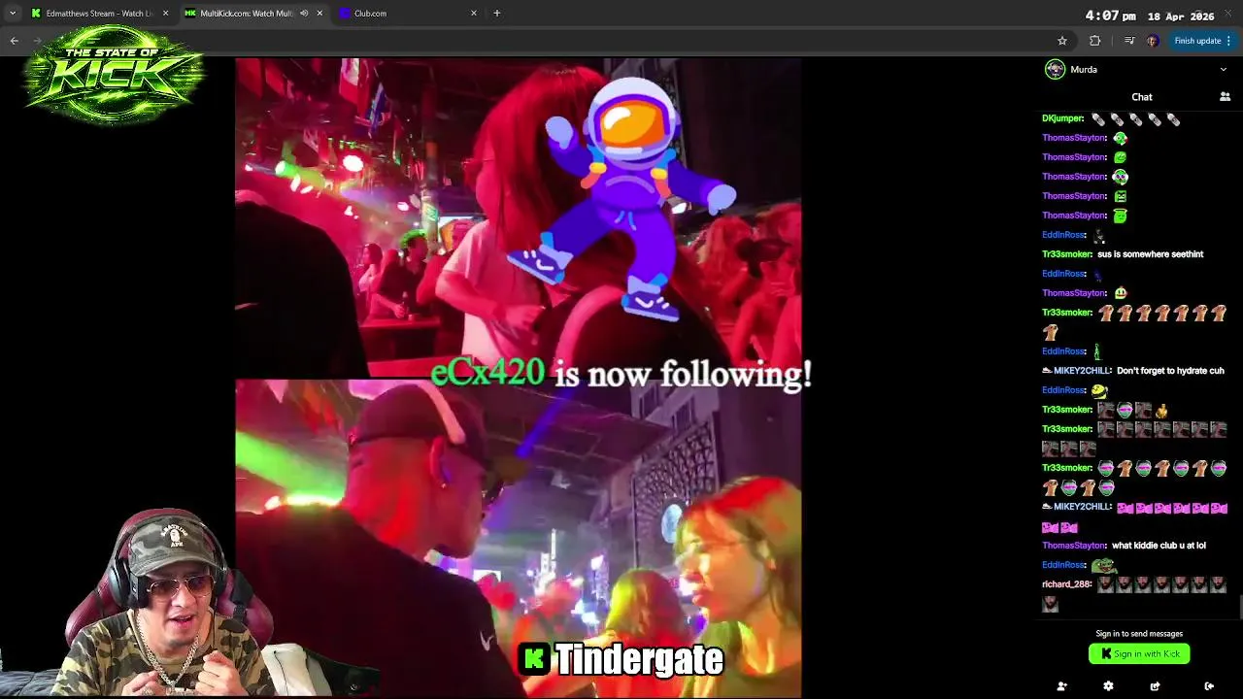This screenshot has width=1243, height=699.
Task: Pop out the chat window icon
Action: point(1155,686)
